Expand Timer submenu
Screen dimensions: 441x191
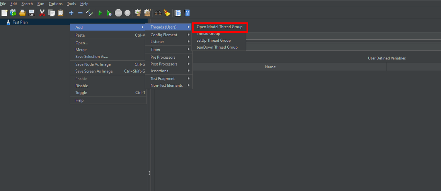169,49
